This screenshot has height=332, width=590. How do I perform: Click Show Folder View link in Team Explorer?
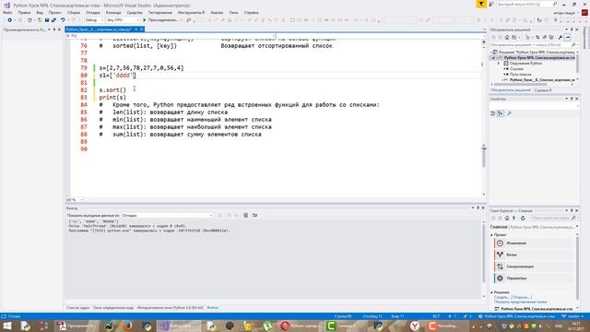coord(520,302)
